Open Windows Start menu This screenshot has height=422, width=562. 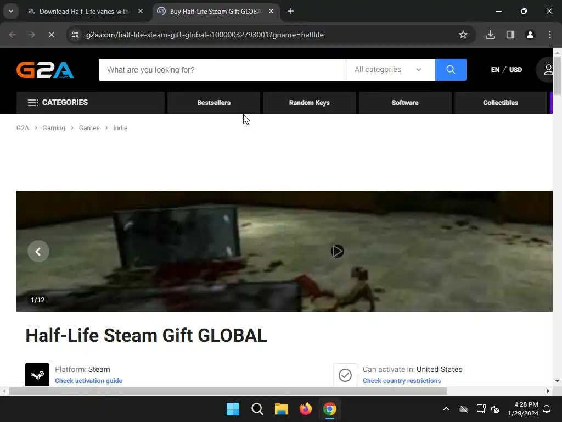point(233,409)
